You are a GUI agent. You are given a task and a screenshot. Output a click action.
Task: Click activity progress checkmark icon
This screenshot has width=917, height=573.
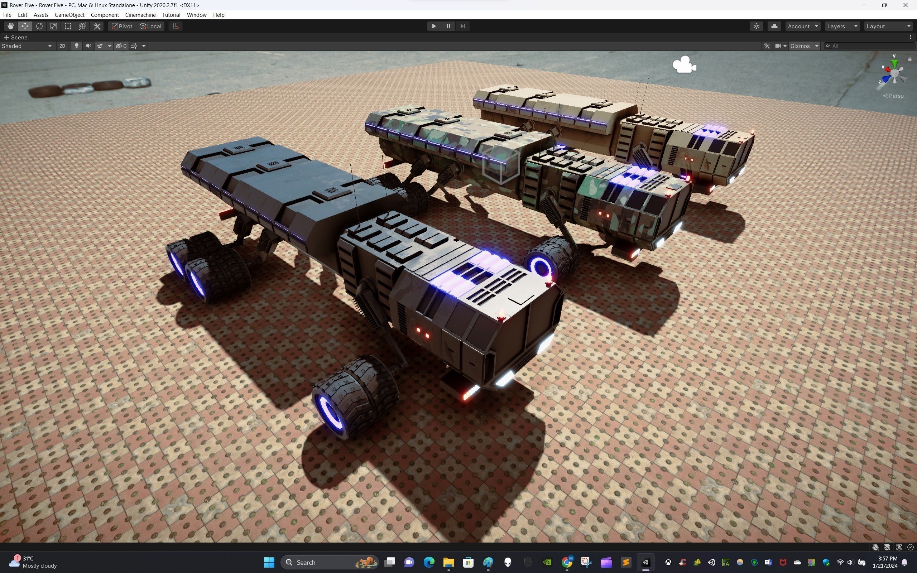point(911,547)
